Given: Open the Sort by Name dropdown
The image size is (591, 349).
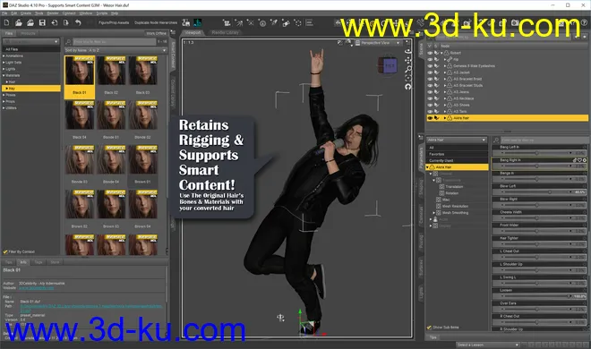Looking at the screenshot, I should tap(116, 50).
